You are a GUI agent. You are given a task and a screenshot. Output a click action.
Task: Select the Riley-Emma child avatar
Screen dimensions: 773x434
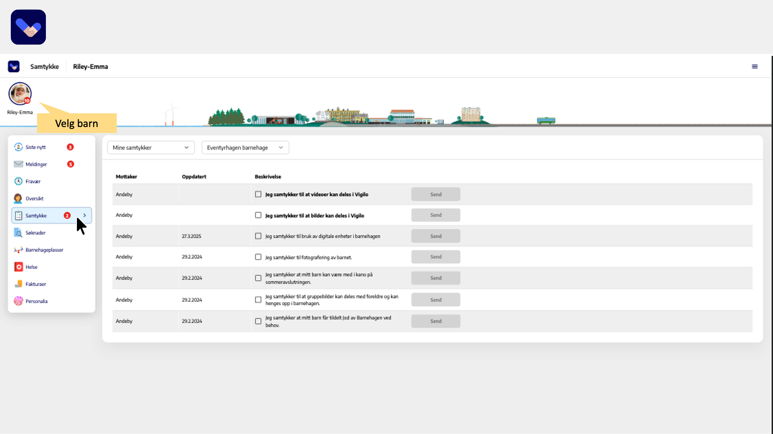(x=20, y=94)
